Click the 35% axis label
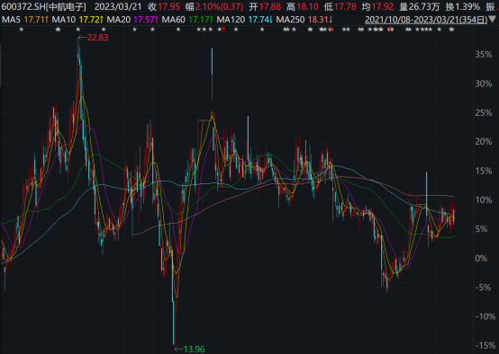499x354 pixels. tap(484, 54)
